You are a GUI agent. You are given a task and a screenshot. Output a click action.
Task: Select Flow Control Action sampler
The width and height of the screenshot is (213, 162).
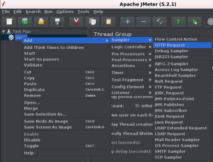click(182, 39)
